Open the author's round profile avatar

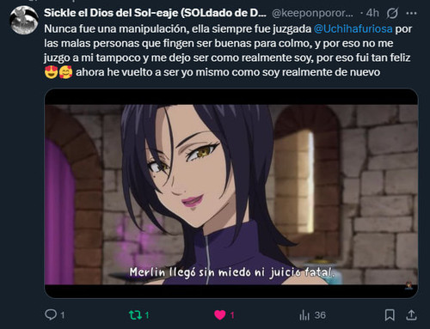click(24, 20)
